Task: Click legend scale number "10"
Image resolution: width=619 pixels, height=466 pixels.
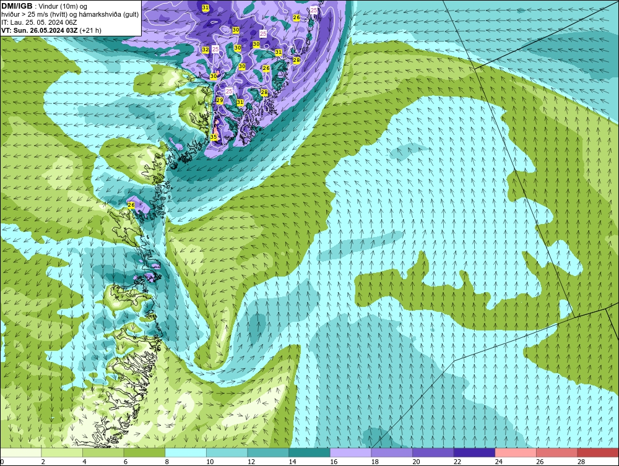Action: [x=210, y=462]
